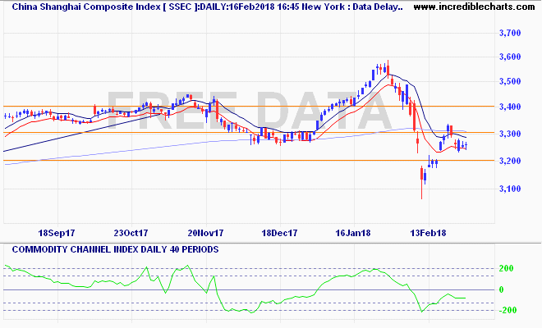Click the 3,300 price axis label

(510, 134)
